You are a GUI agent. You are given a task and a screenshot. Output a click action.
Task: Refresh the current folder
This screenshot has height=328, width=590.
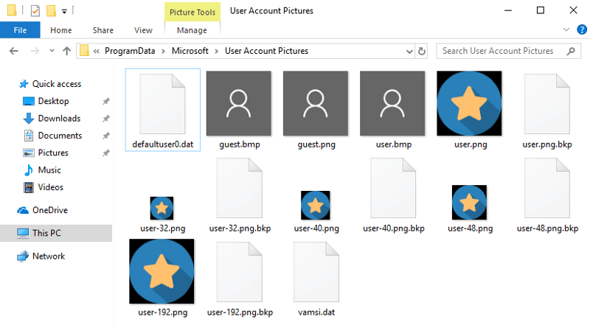click(x=422, y=51)
